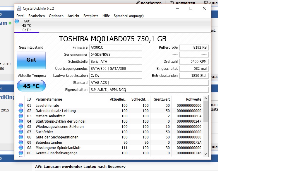Image resolution: width=281 pixels, height=171 pixels.
Task: Click the Übertragungsmodus field SATA/300
Action: 116,68
